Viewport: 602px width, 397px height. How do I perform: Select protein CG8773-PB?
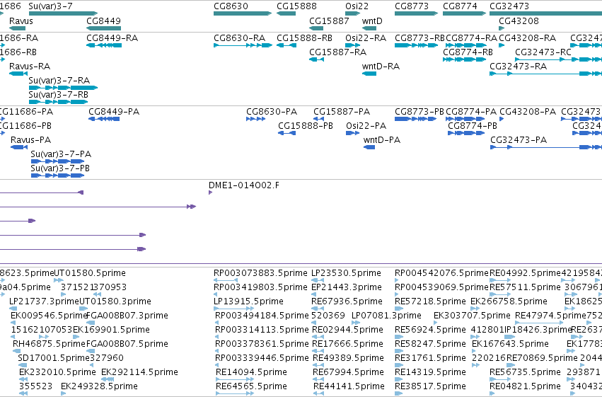point(415,119)
